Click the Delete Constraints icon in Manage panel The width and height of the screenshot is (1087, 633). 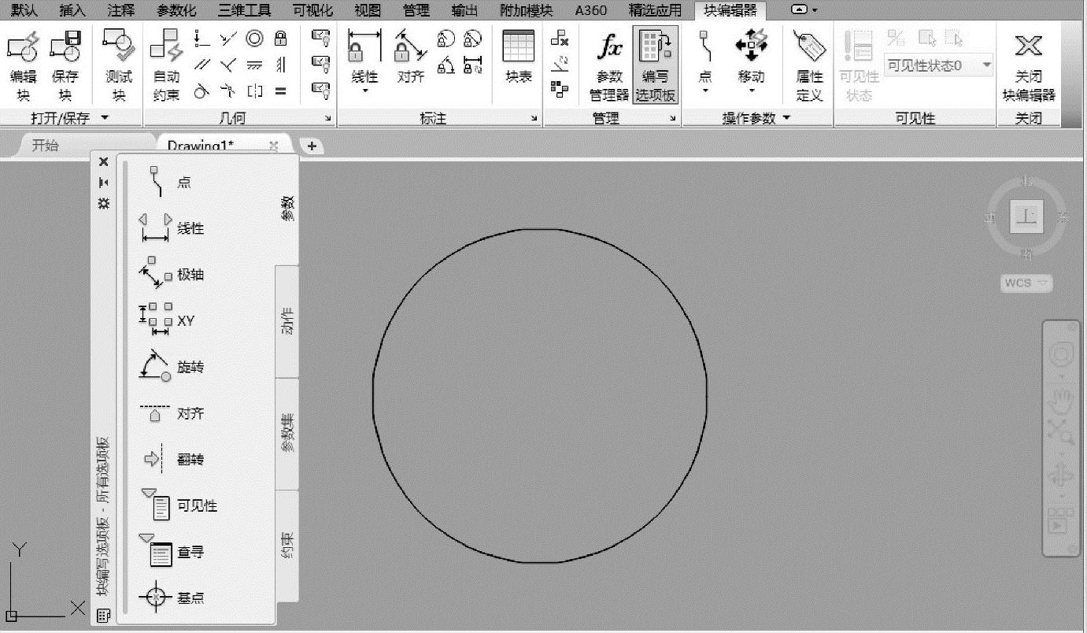560,38
